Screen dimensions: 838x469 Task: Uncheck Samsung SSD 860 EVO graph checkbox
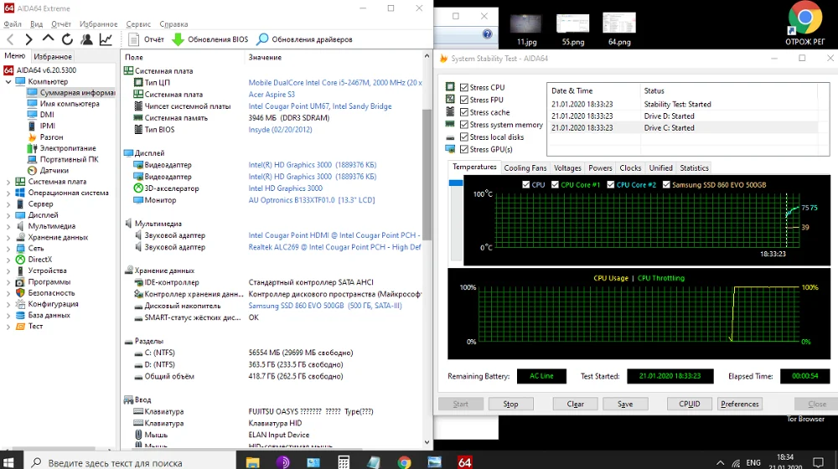point(666,184)
